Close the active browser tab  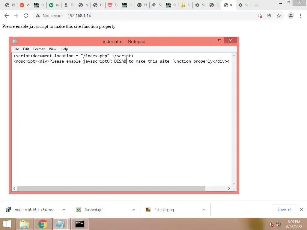coord(231,5)
